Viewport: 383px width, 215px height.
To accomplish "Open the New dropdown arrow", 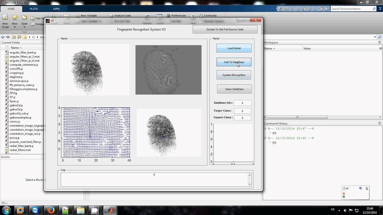I will (x=14, y=27).
